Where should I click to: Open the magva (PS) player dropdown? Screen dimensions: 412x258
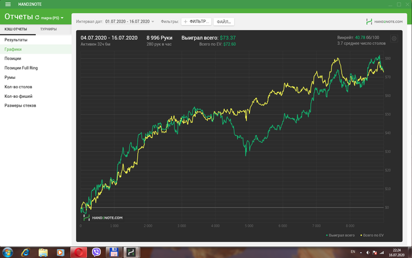52,18
